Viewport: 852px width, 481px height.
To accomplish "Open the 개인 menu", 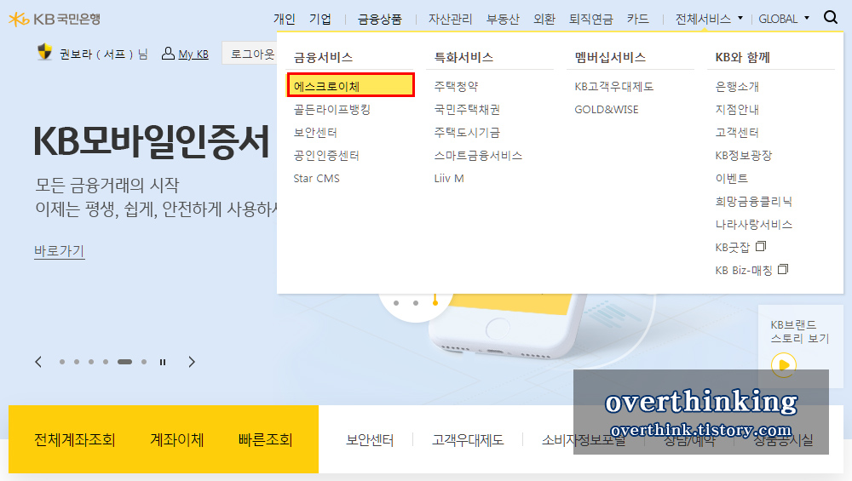I will pos(285,19).
